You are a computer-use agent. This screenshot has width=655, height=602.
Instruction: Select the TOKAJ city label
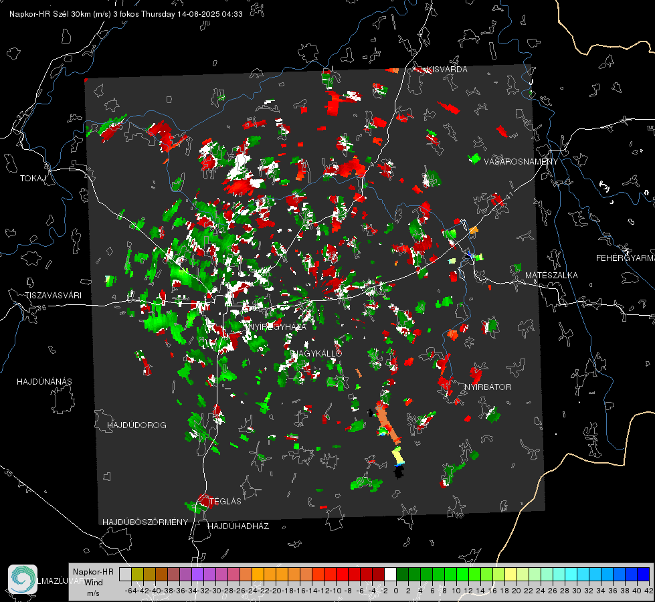coord(33,179)
